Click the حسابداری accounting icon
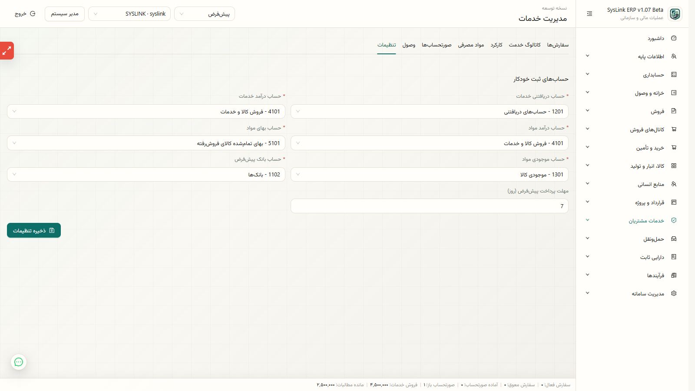 674,75
